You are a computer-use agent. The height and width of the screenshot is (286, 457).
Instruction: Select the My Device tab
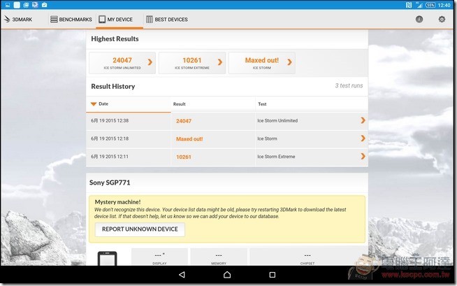tap(117, 20)
